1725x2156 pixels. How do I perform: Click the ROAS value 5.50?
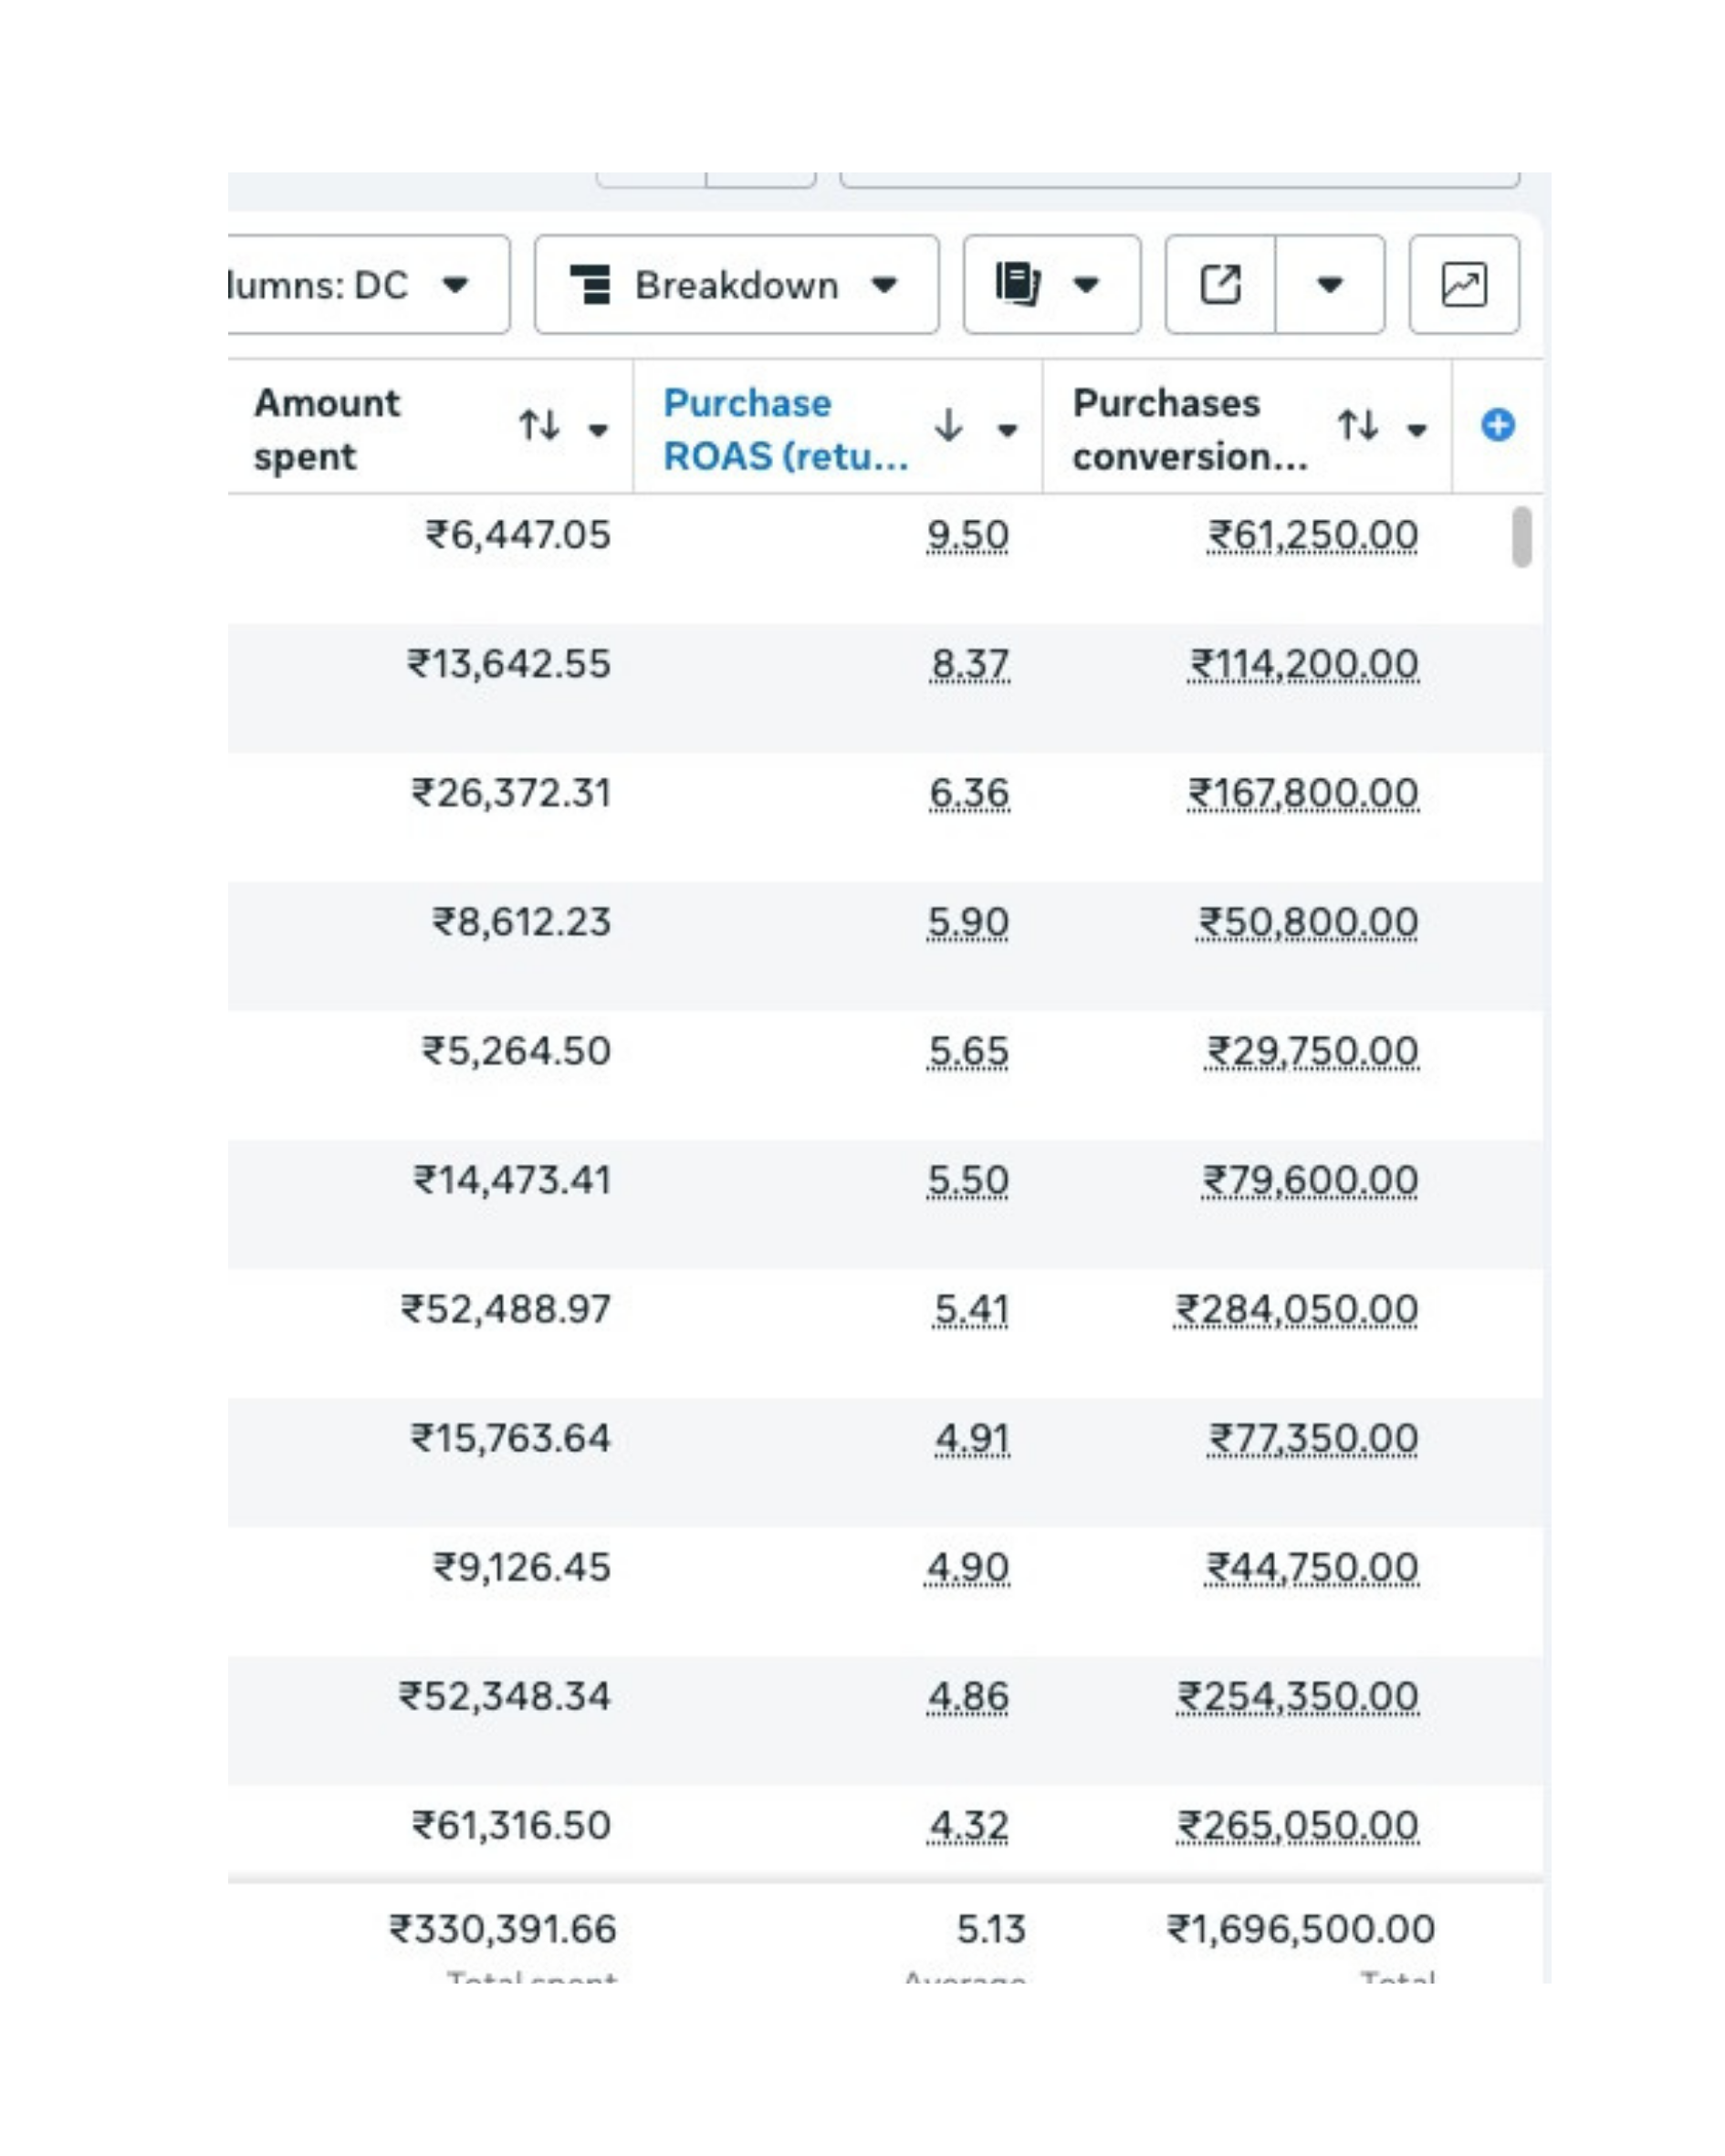(967, 1180)
